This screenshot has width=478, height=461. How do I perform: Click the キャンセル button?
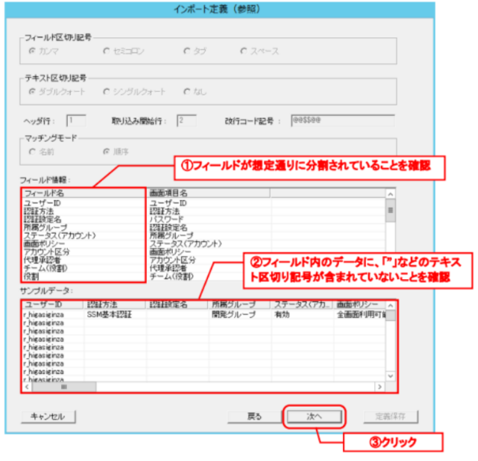(48, 416)
